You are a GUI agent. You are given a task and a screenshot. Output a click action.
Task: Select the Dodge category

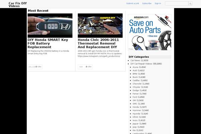pyautogui.click(x=136, y=90)
